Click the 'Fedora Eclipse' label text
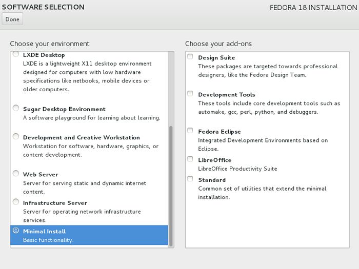The image size is (359, 269). (x=220, y=132)
